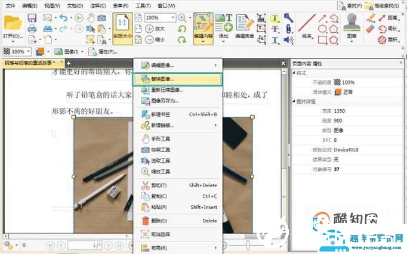Select the eraser tool icon
Screen dimensions: 407x254
pos(371,29)
